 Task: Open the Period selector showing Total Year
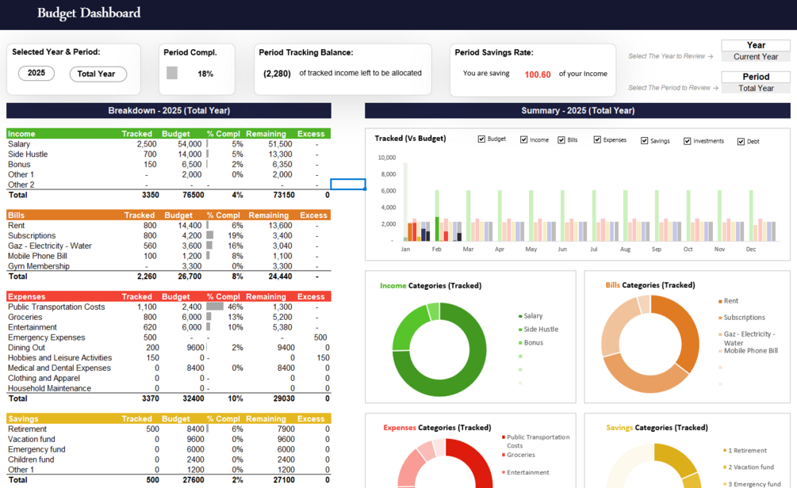pyautogui.click(x=755, y=89)
